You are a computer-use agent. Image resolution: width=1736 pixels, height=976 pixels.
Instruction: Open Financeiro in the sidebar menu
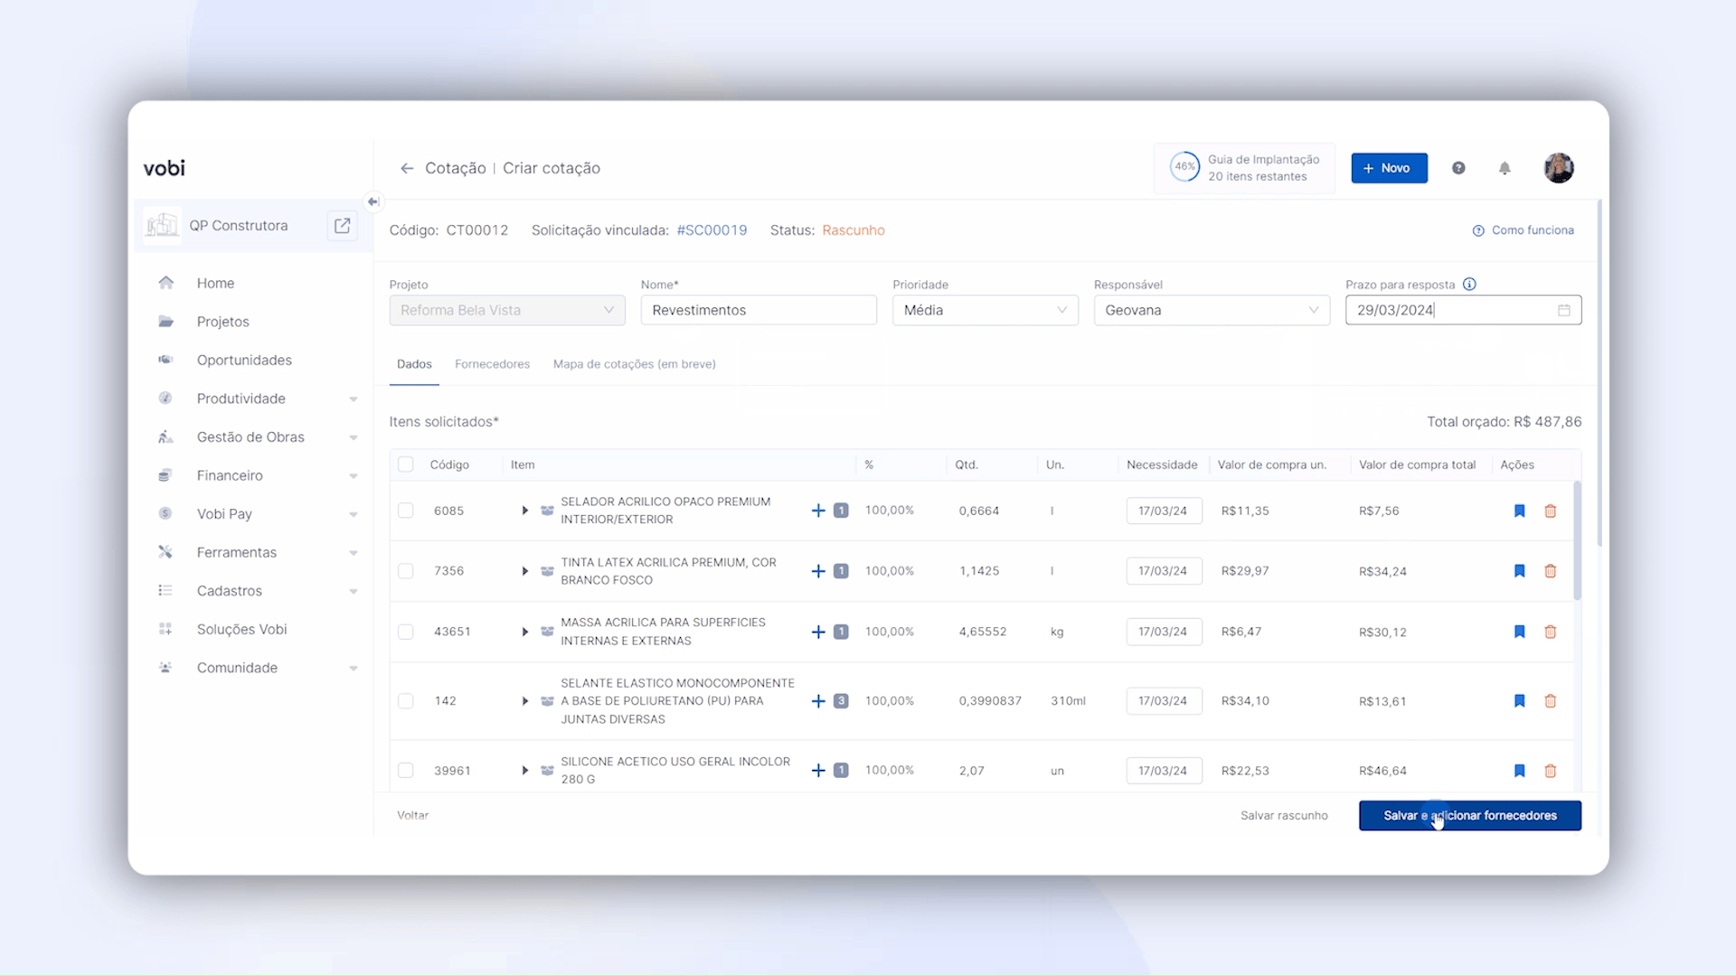pyautogui.click(x=230, y=475)
